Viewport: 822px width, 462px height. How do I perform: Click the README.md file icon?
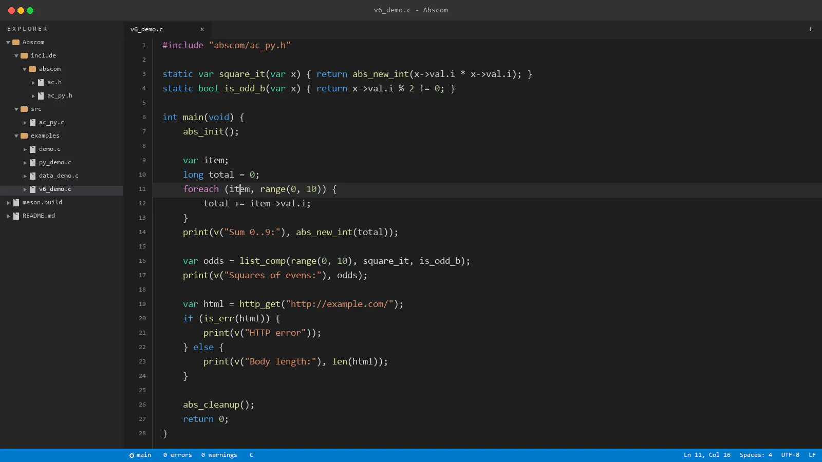(16, 216)
